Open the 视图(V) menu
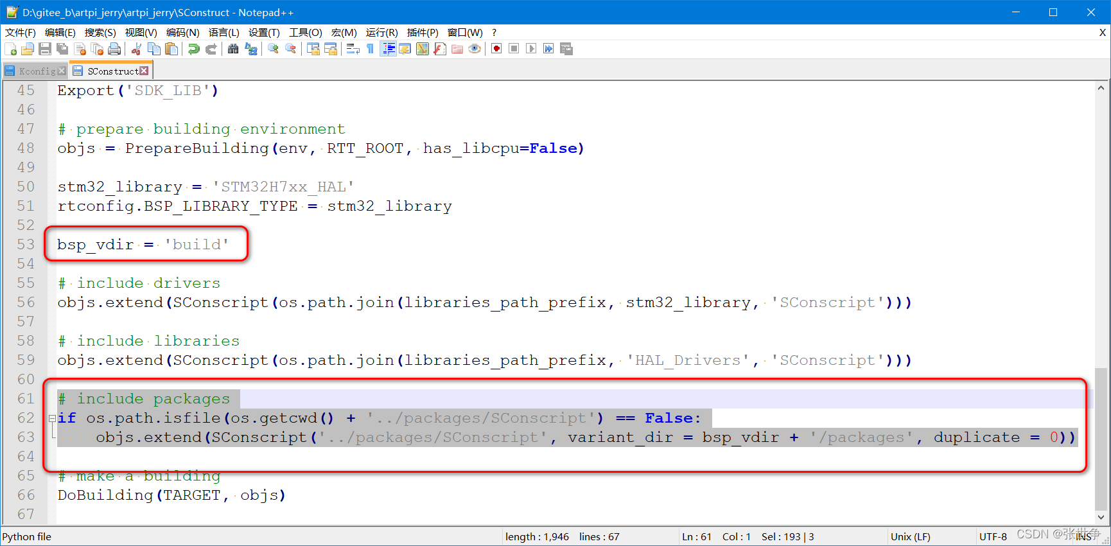The height and width of the screenshot is (546, 1111). pyautogui.click(x=141, y=32)
